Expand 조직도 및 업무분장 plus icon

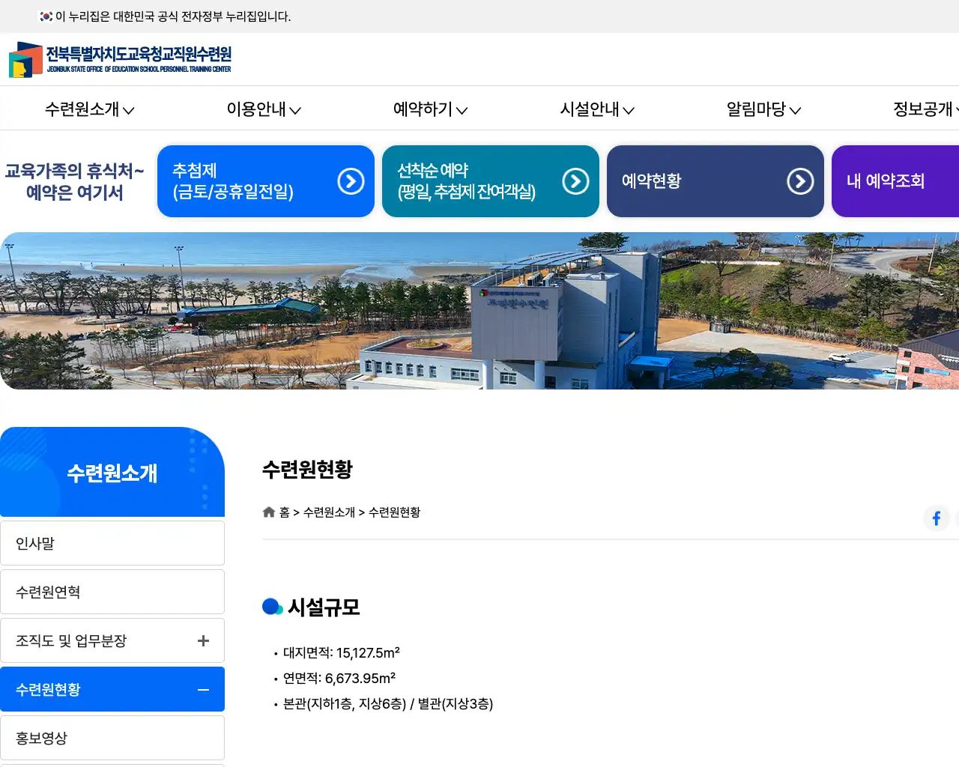203,641
